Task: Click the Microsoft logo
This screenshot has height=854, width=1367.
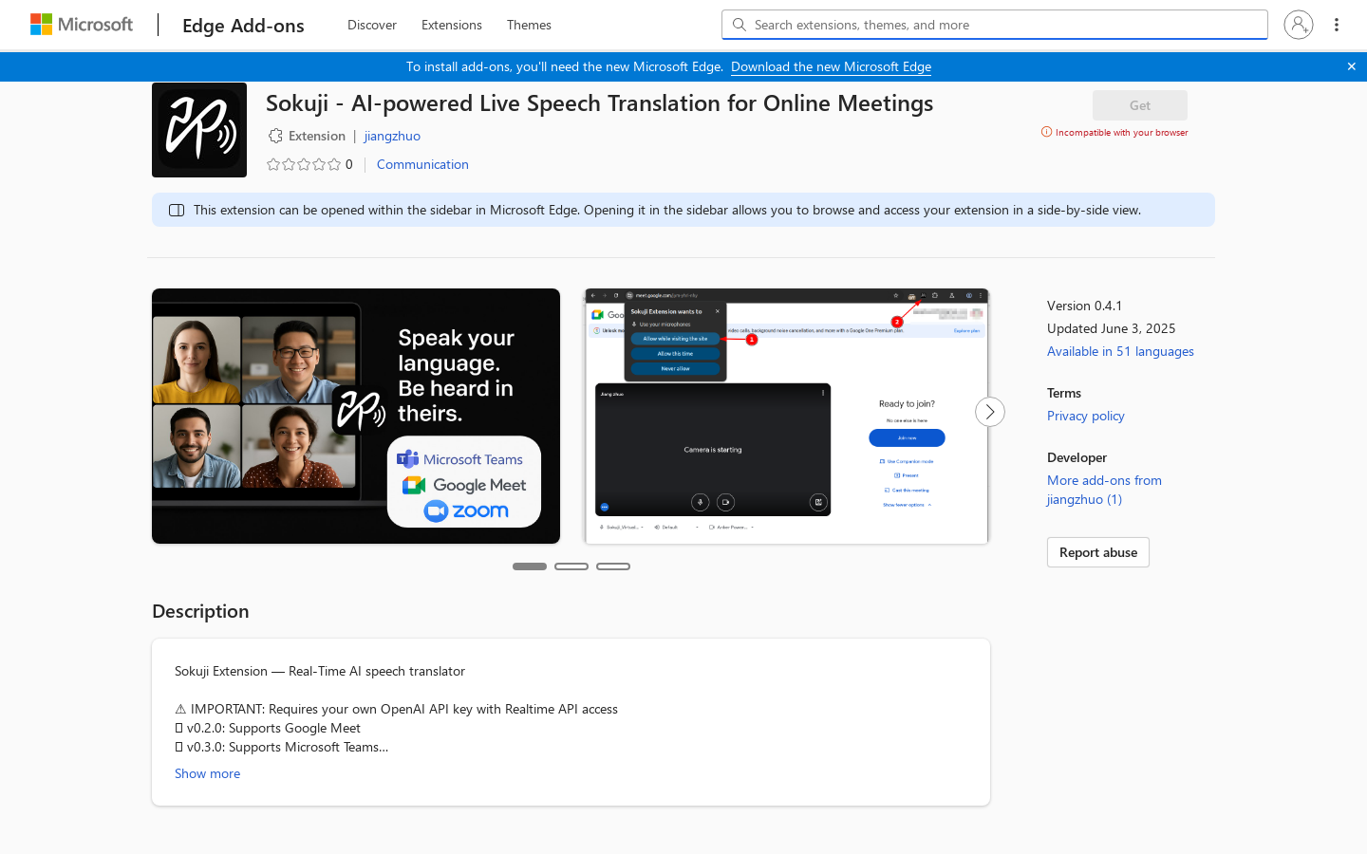Action: 82,25
